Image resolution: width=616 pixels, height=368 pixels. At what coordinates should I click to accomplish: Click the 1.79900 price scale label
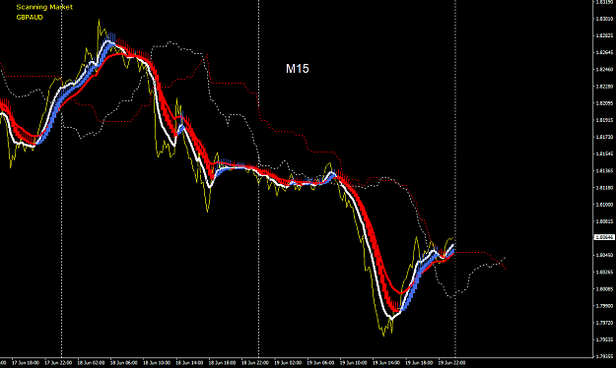(604, 306)
